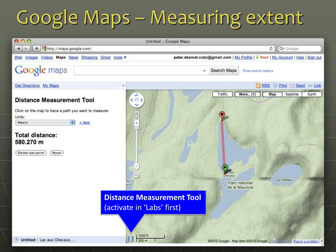
Task: Collapse the left panel with double chevron
Action: click(x=123, y=86)
